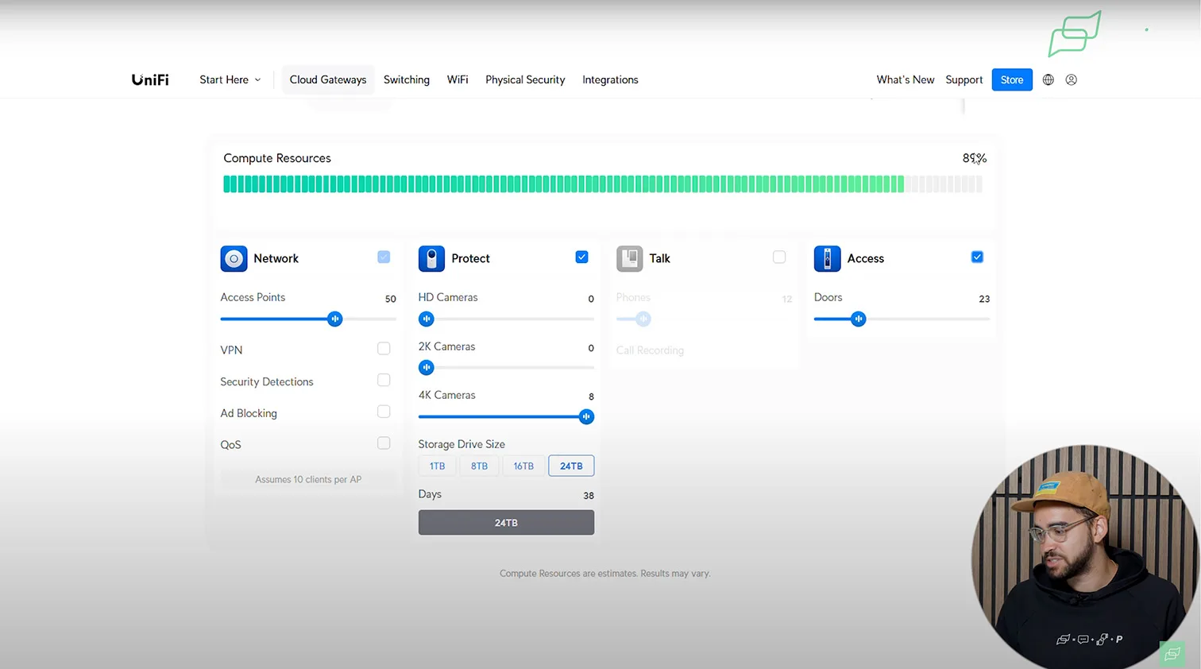Viewport: 1201px width, 669px height.
Task: Click the Access door app icon
Action: coord(827,258)
